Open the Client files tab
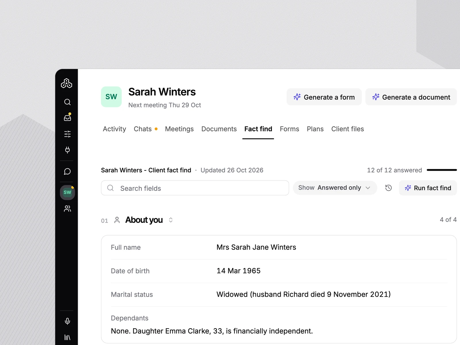Viewport: 460px width, 345px height. pos(347,129)
